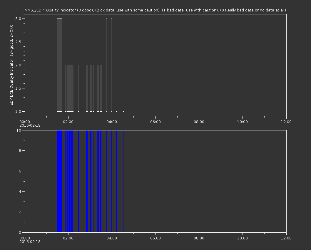Click the wide gray quality-3 bar in the top plot
The image size is (311, 250).
pyautogui.click(x=59, y=65)
